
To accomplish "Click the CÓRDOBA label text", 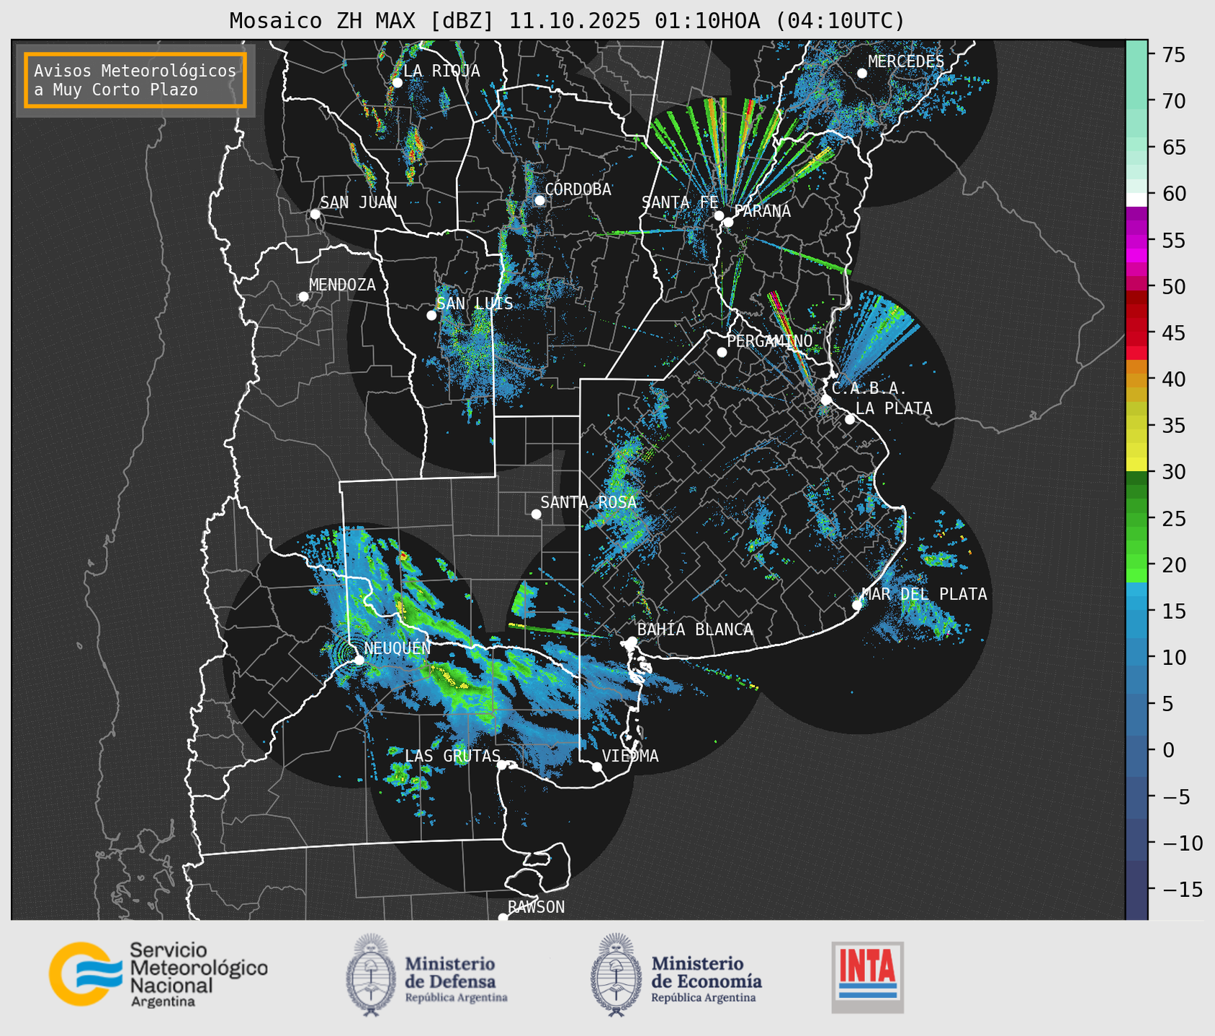I will click(578, 189).
